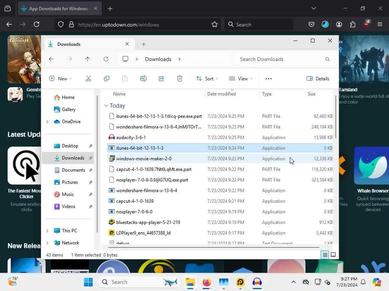Viewport: 389px width, 291px height.
Task: Open Firefox account icon
Action: coord(339,25)
